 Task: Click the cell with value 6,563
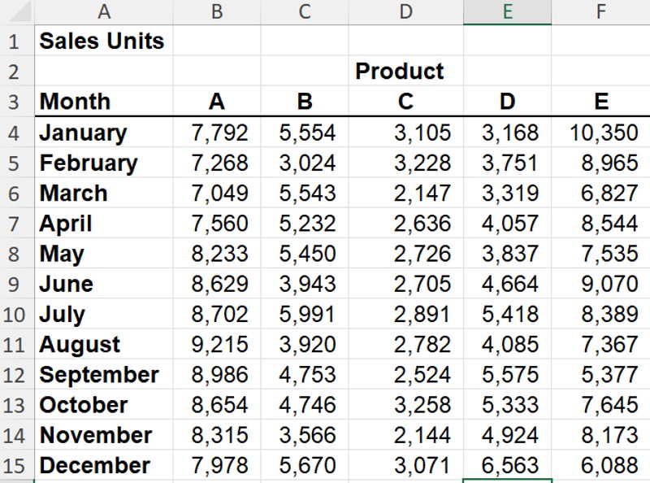pyautogui.click(x=507, y=465)
